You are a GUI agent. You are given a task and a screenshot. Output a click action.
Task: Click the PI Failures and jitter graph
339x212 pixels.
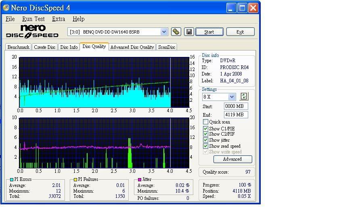(104, 143)
